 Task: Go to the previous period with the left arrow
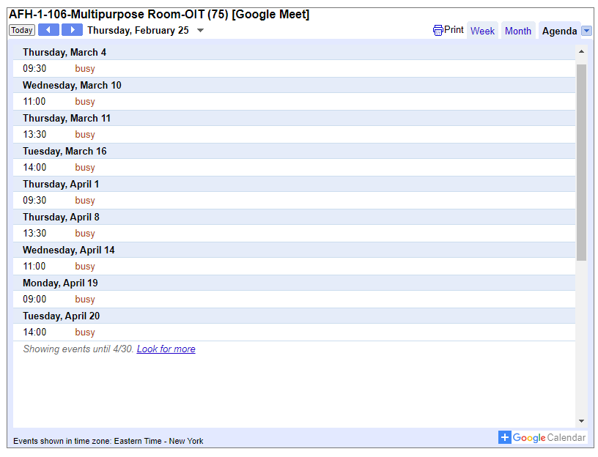coord(48,30)
